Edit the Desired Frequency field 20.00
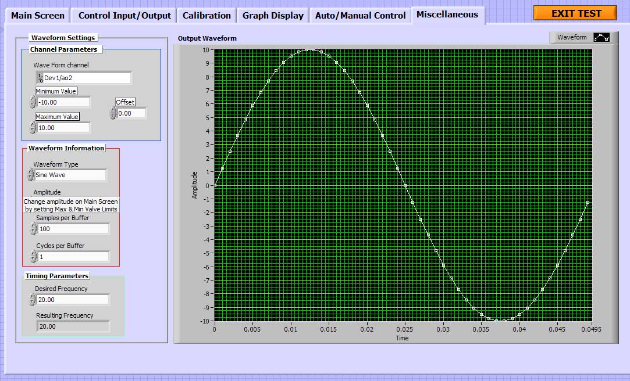630x381 pixels. click(73, 300)
